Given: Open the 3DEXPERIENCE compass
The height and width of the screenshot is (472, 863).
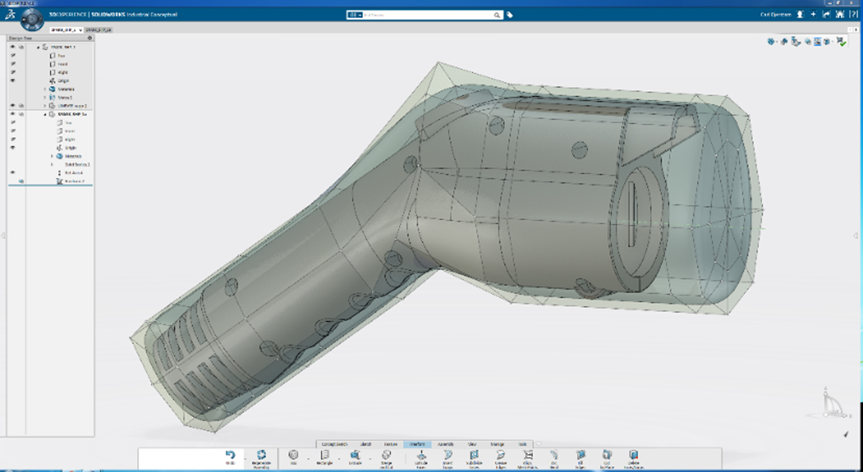Looking at the screenshot, I should coord(31,19).
